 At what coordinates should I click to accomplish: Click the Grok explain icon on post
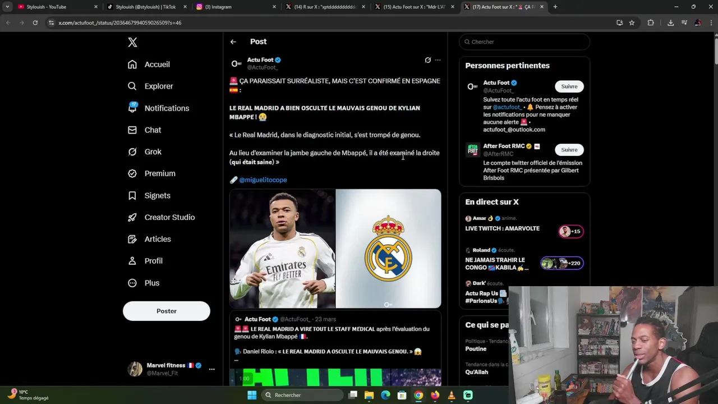(x=427, y=60)
